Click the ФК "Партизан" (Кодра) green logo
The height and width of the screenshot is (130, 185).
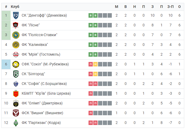[x=16, y=123]
